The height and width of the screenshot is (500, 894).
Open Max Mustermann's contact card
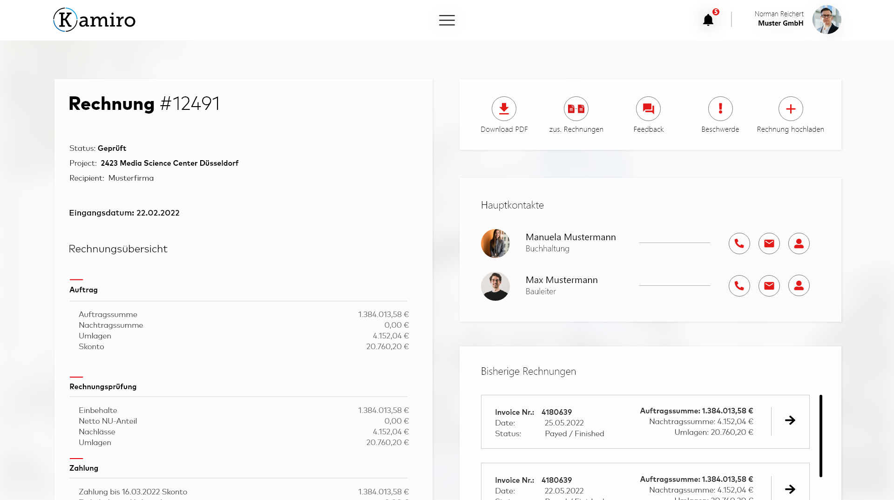coord(799,286)
